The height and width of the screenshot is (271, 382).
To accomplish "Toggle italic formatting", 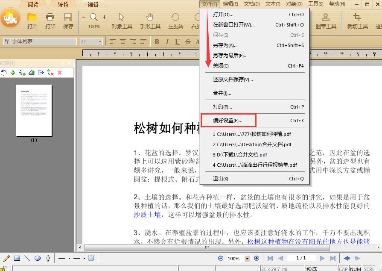I will [167, 42].
